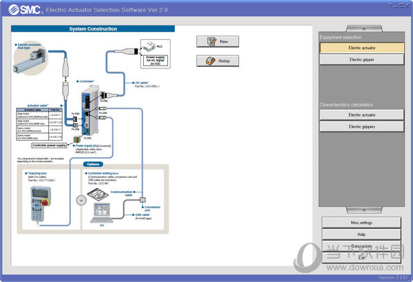Screen dimensions: 413x282
Task: Click the controller unit image in diagram
Action: tap(90, 111)
